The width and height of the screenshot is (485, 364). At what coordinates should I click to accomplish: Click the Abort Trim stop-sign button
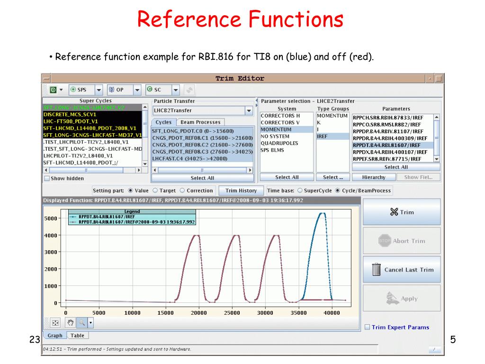point(401,241)
